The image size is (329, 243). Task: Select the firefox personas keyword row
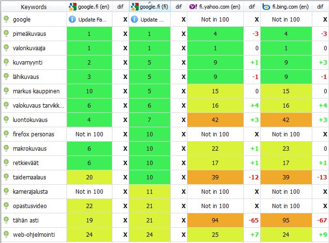click(x=34, y=134)
